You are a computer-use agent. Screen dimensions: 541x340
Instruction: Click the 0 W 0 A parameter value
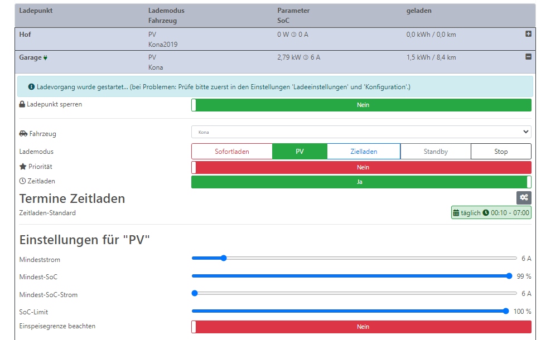293,35
